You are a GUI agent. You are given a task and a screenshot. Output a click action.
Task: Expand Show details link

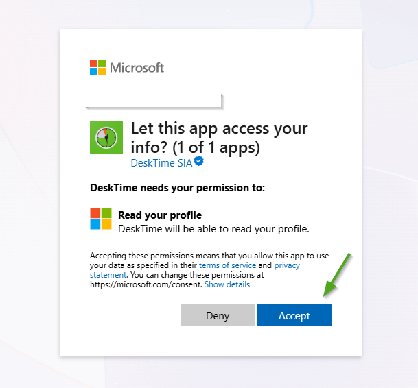227,284
